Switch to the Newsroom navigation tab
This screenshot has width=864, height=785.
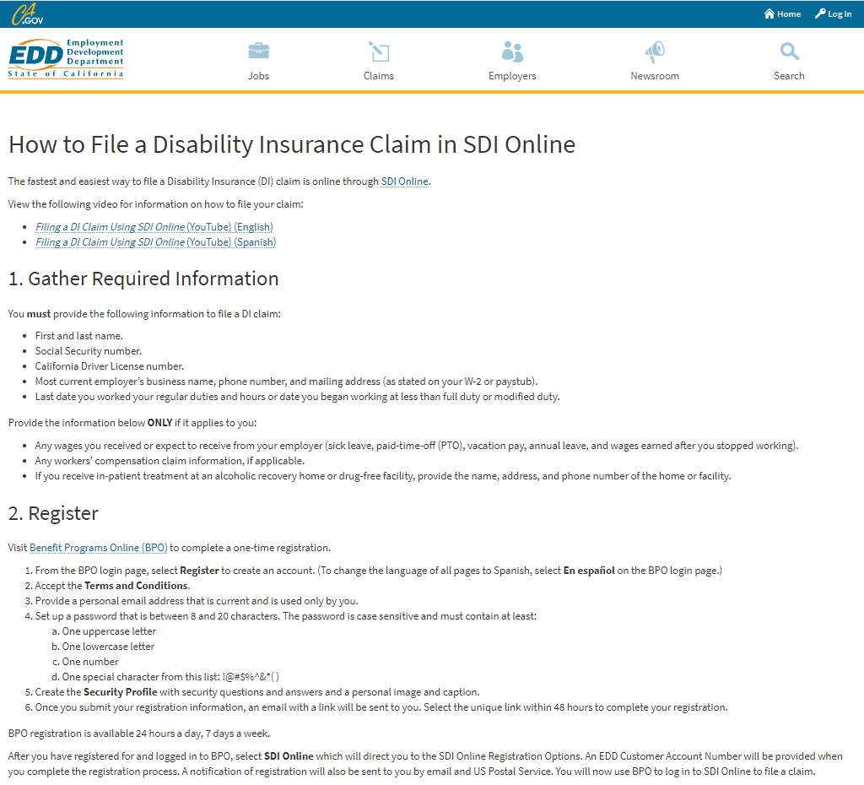click(x=655, y=75)
